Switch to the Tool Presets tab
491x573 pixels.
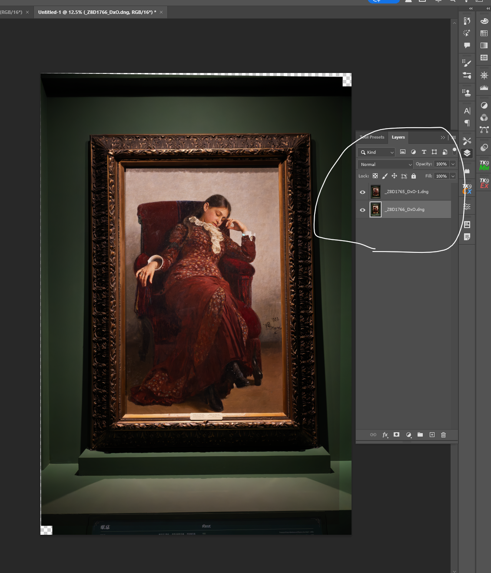372,137
